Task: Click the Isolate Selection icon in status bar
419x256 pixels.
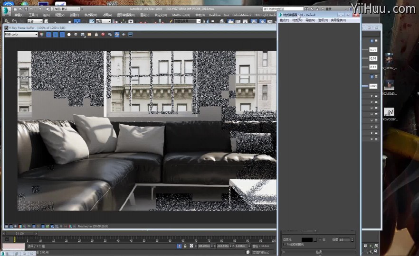Action: 179,246
